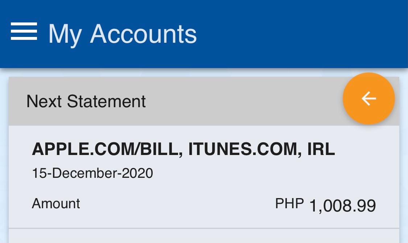
Task: Select the Next Statement header label
Action: click(x=86, y=101)
